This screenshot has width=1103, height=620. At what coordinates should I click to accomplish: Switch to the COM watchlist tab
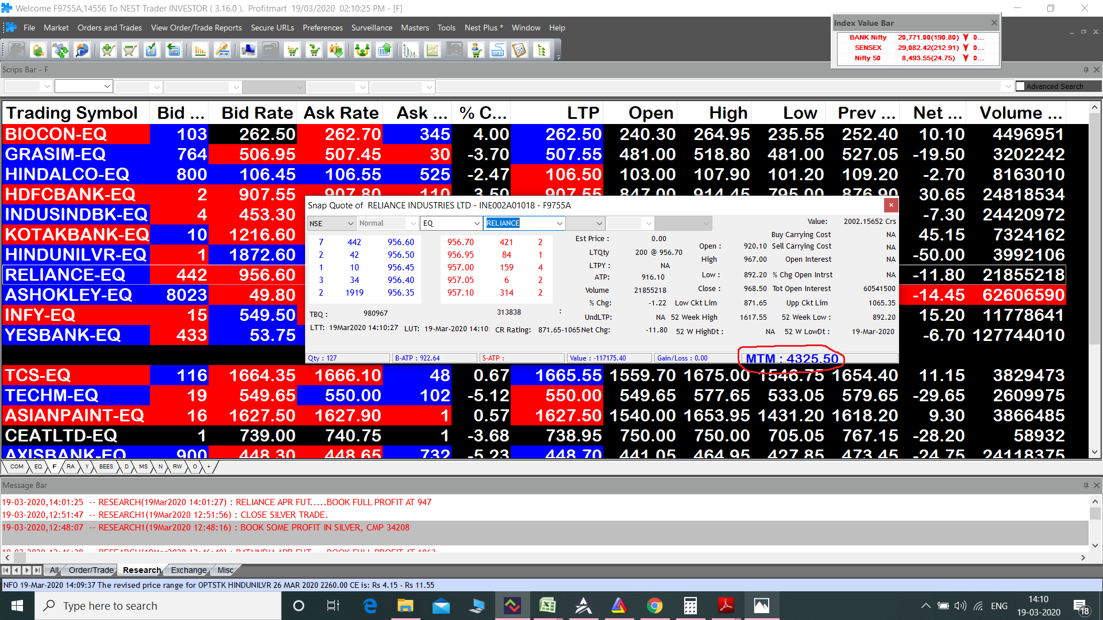(x=17, y=467)
